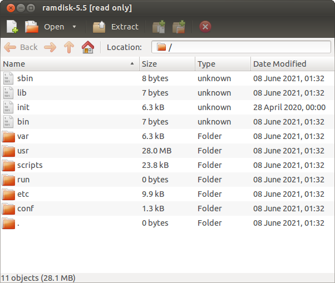Open an archive with the Open button
Image resolution: width=335 pixels, height=283 pixels.
45,27
